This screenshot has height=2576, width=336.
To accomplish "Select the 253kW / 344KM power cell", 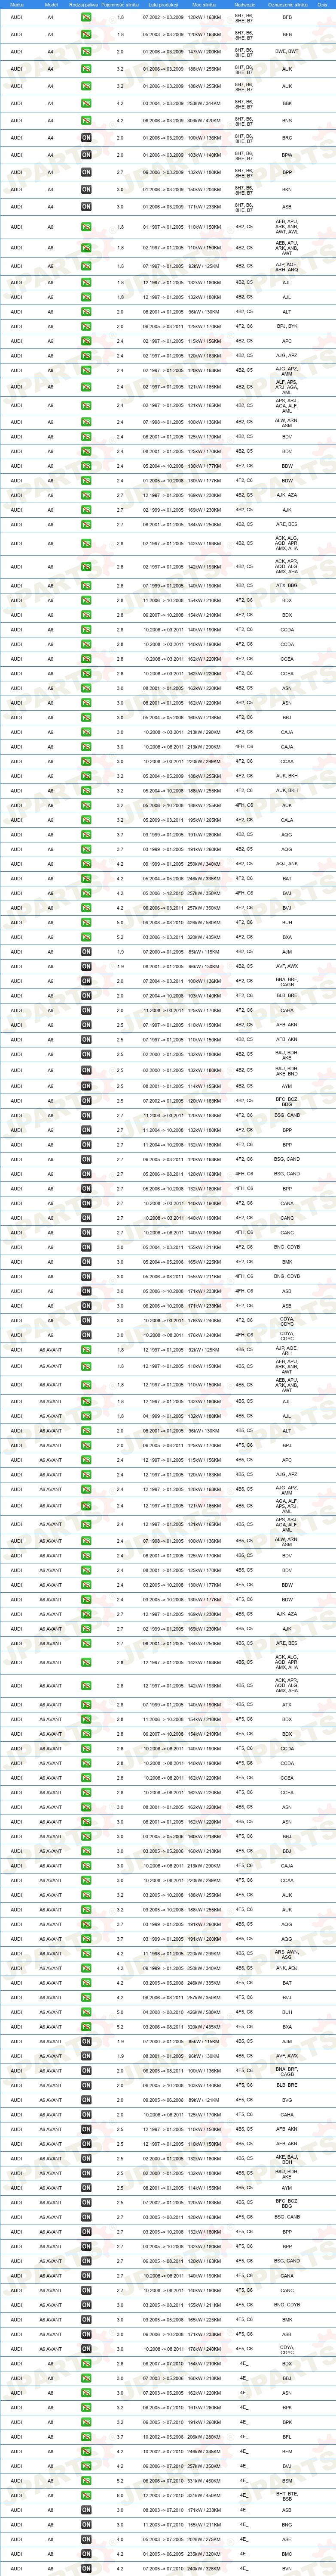I will click(x=205, y=103).
